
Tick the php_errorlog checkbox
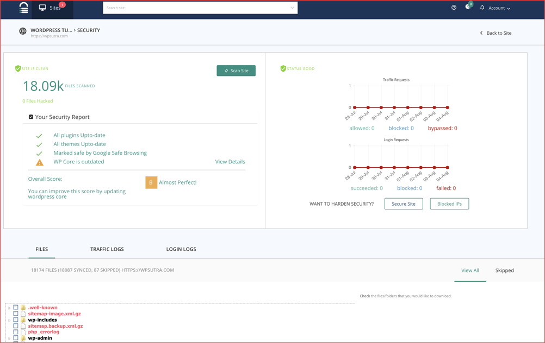tap(16, 332)
